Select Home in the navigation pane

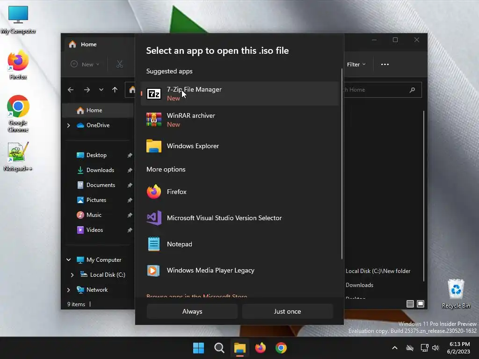[98, 110]
